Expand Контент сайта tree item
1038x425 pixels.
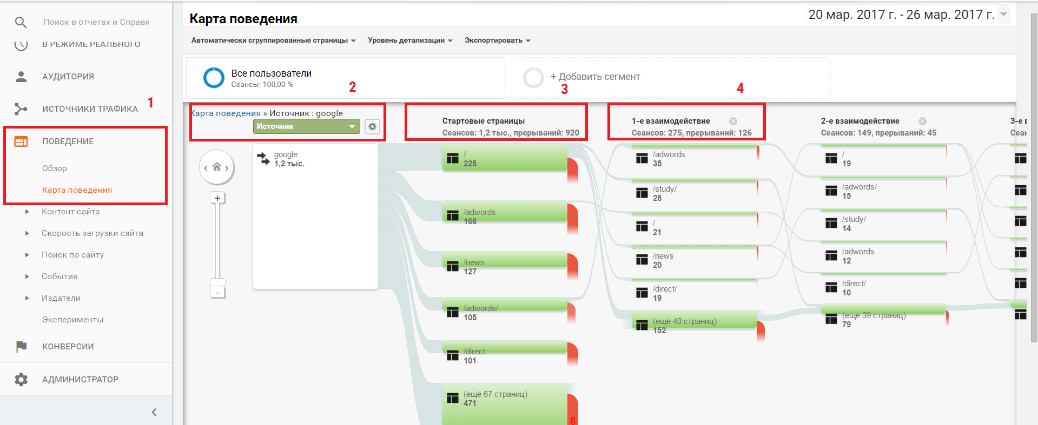tap(27, 212)
